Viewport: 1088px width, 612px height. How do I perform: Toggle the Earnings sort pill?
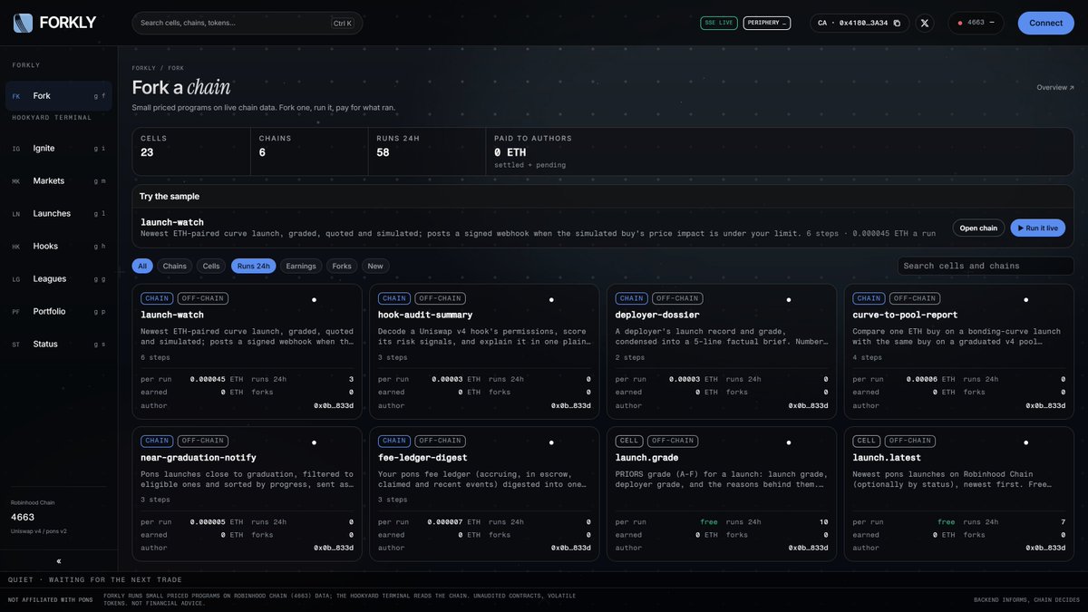pyautogui.click(x=301, y=266)
